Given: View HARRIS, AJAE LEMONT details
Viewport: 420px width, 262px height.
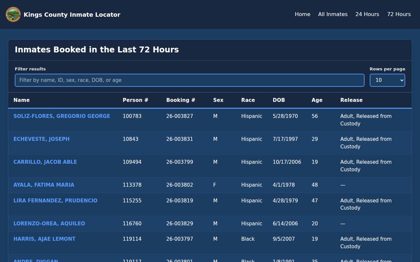Looking at the screenshot, I should pos(44,239).
